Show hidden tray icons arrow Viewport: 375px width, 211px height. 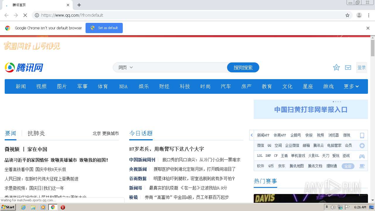(327, 207)
